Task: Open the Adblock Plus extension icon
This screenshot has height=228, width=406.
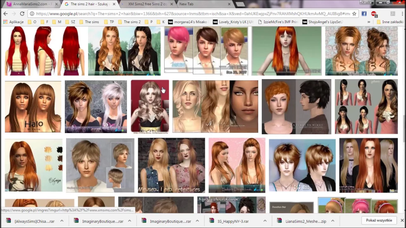Action: (374, 14)
